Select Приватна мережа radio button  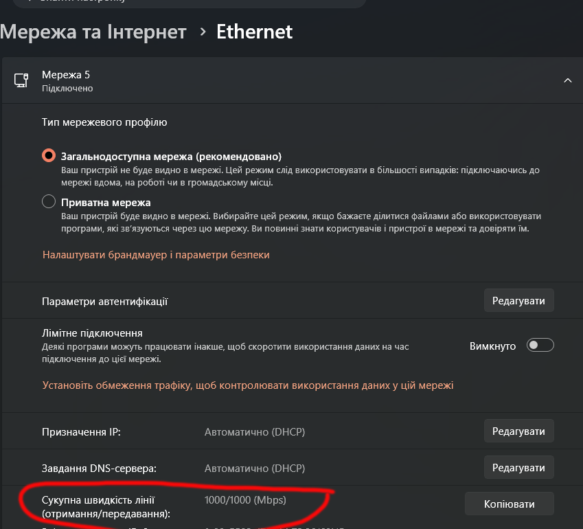coord(49,201)
